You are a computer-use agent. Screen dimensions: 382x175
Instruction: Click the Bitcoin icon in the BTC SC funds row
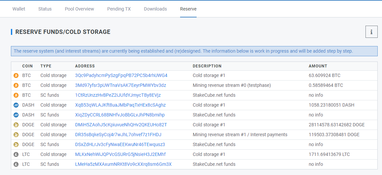(x=16, y=95)
